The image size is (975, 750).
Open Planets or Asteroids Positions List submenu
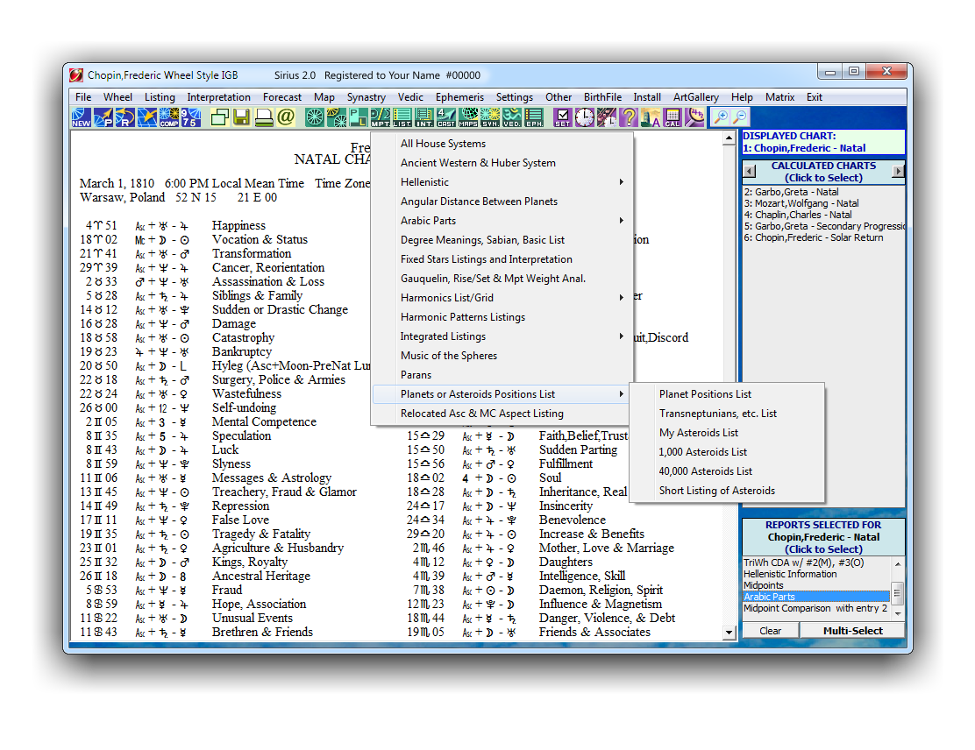[x=502, y=394]
